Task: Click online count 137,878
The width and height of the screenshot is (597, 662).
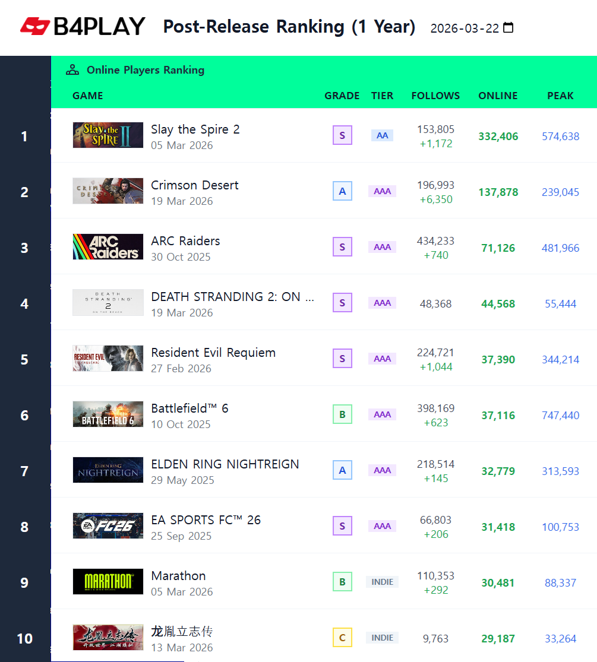Action: click(x=498, y=192)
